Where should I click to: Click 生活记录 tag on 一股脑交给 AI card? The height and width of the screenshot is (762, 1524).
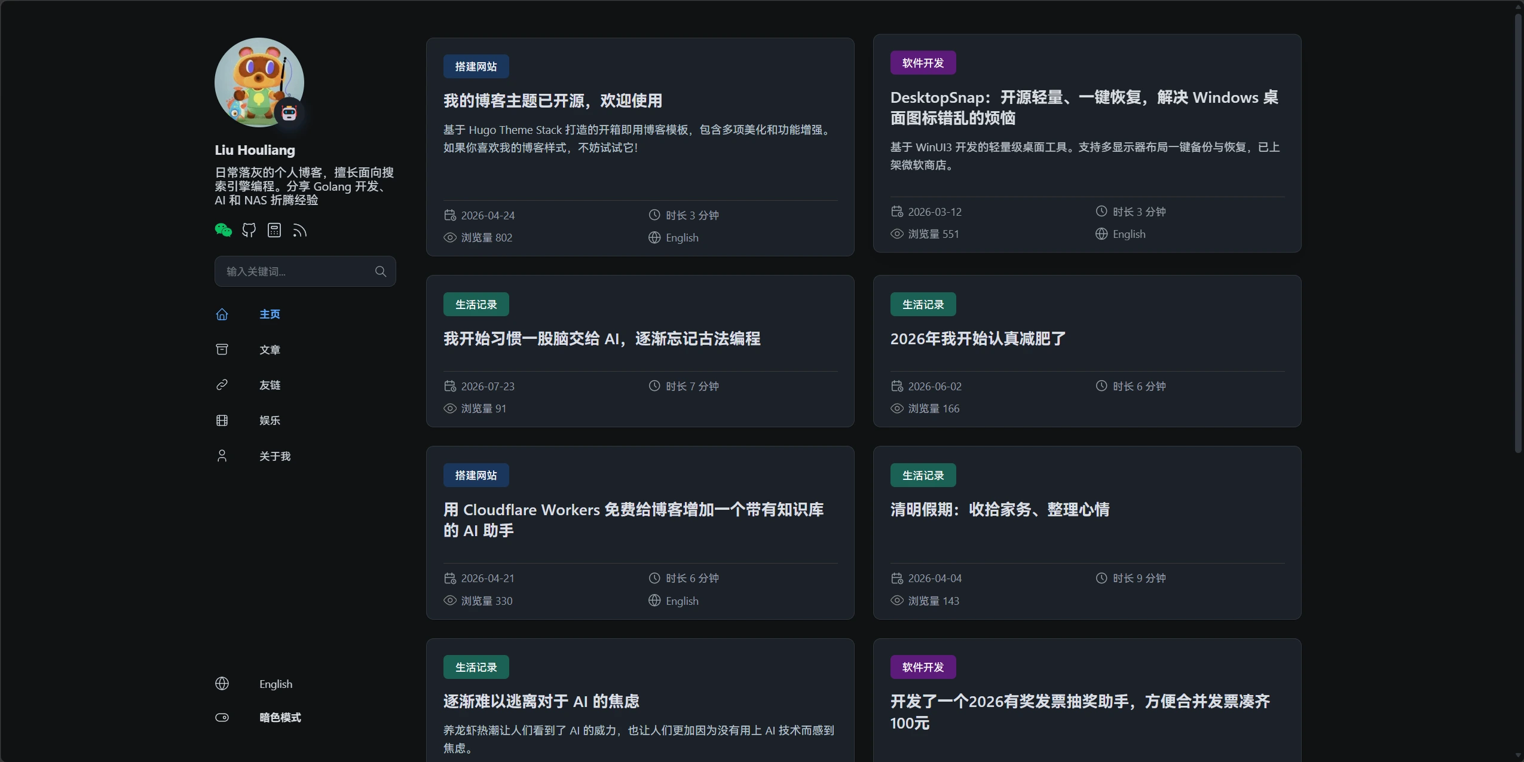(x=476, y=304)
